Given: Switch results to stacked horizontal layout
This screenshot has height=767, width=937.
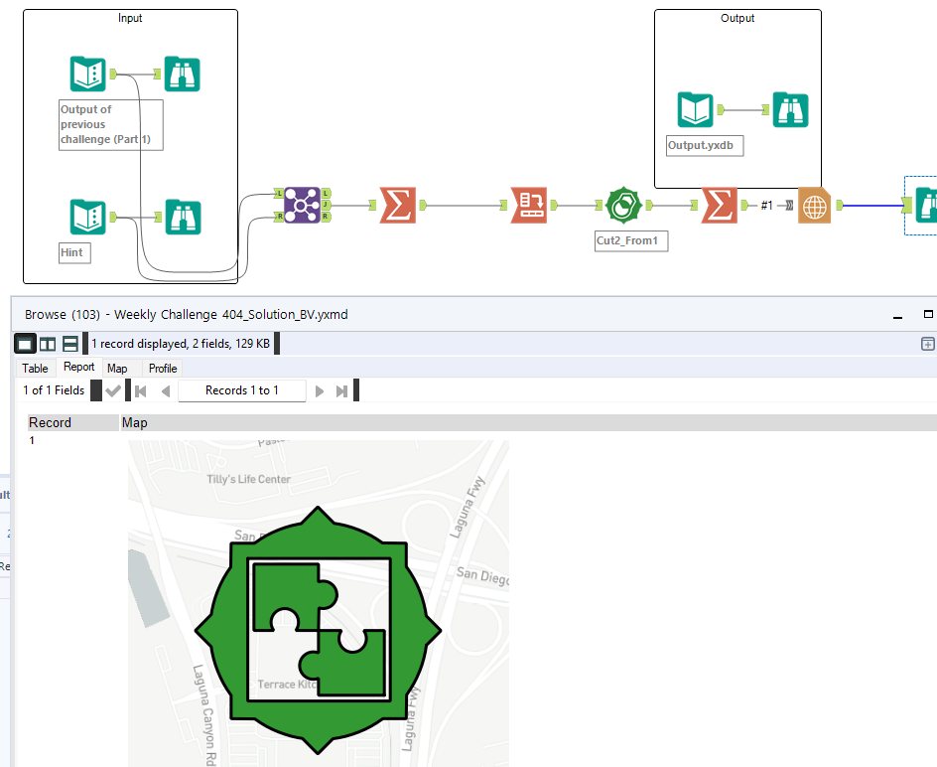Looking at the screenshot, I should click(x=69, y=344).
